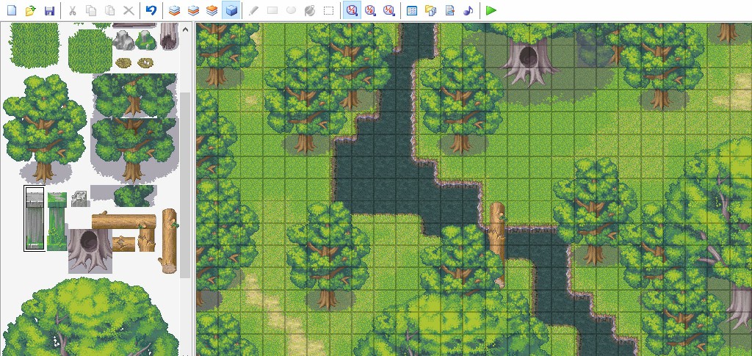
Task: Pick the tall grass patch tile at palette top-left
Action: click(35, 46)
